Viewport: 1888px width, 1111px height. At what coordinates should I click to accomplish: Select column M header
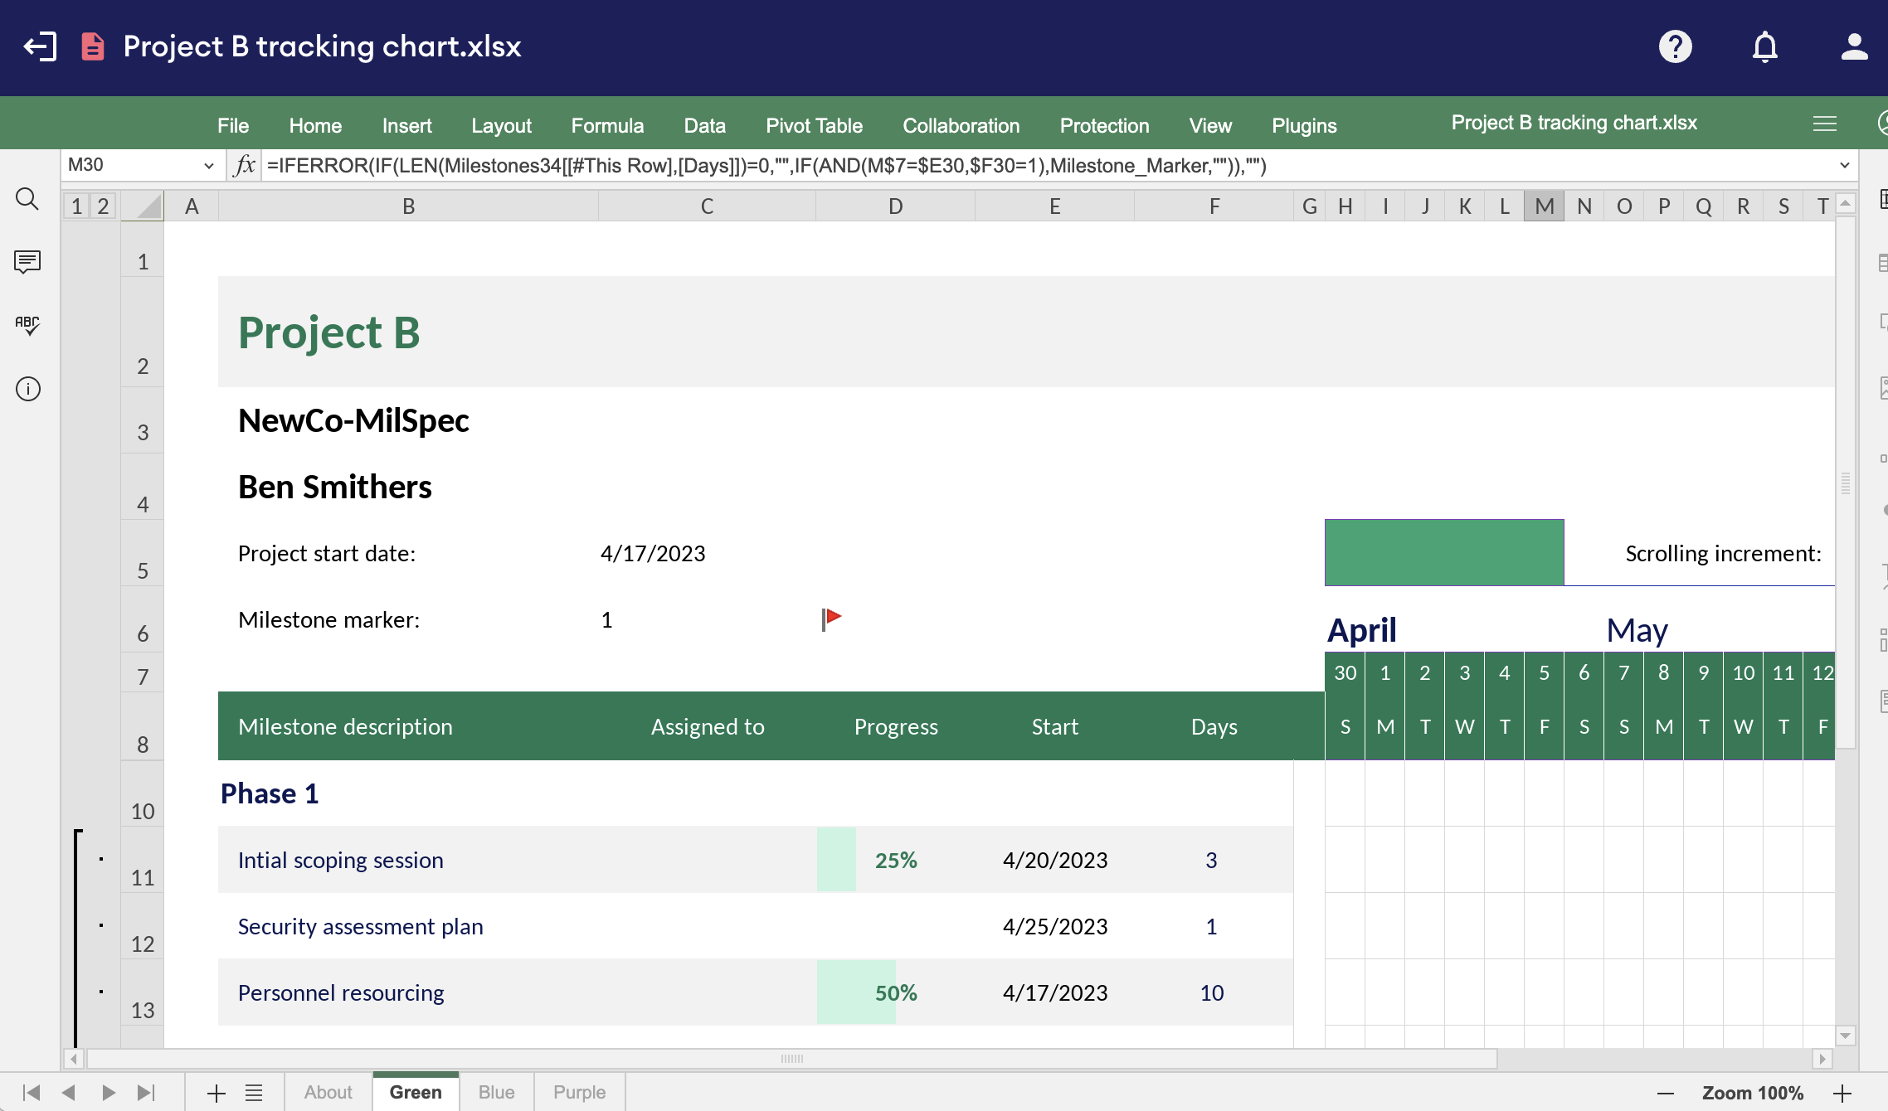coord(1544,206)
